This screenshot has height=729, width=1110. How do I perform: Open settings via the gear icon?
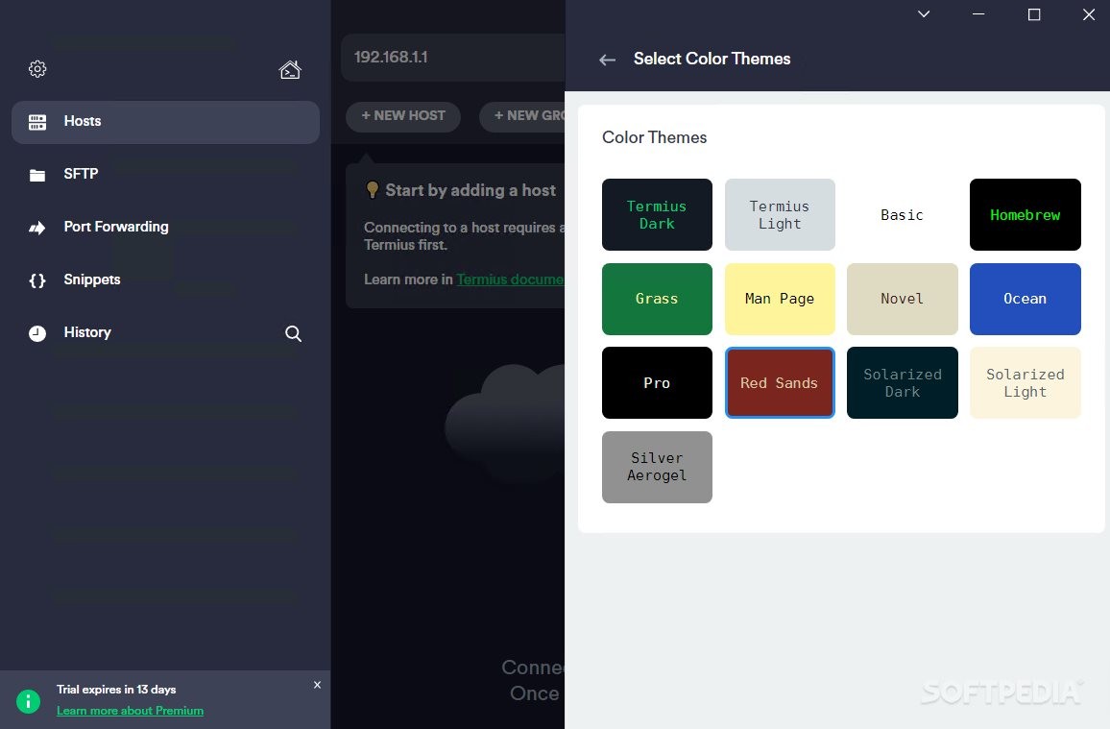[37, 68]
